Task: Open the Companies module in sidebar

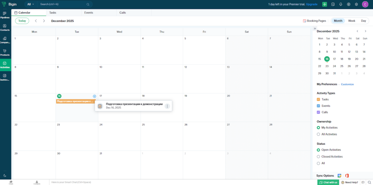Action: (5, 40)
